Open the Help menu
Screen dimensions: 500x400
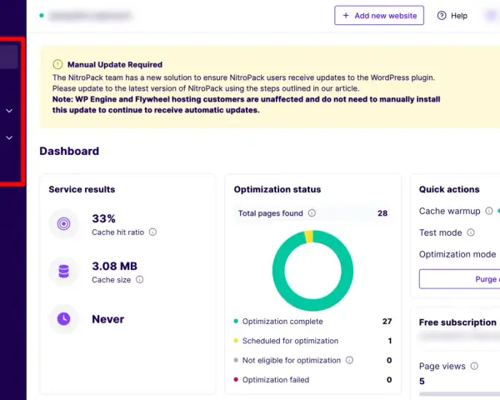(x=452, y=16)
